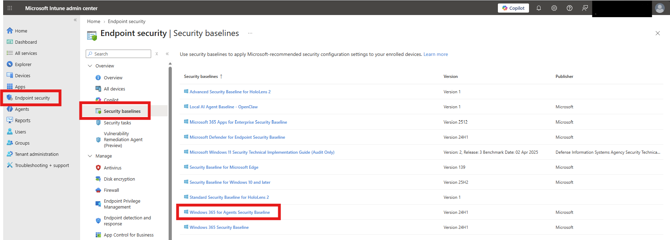Open Advanced Security Baseline for HoloLens 2
Viewport: 670px width, 240px height.
(230, 92)
